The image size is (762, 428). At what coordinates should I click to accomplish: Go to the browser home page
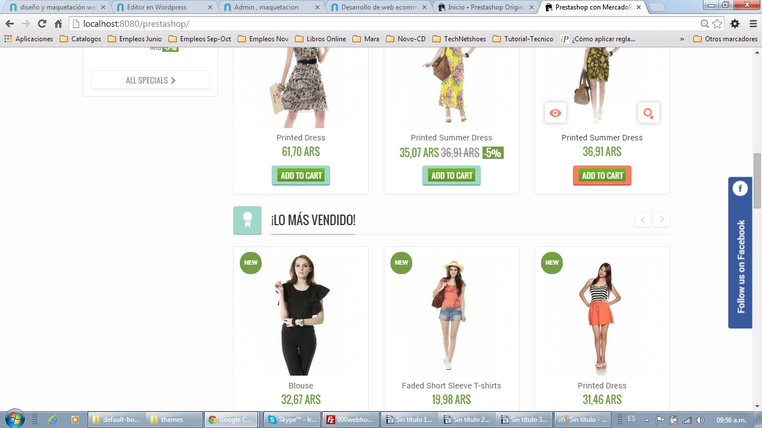58,24
